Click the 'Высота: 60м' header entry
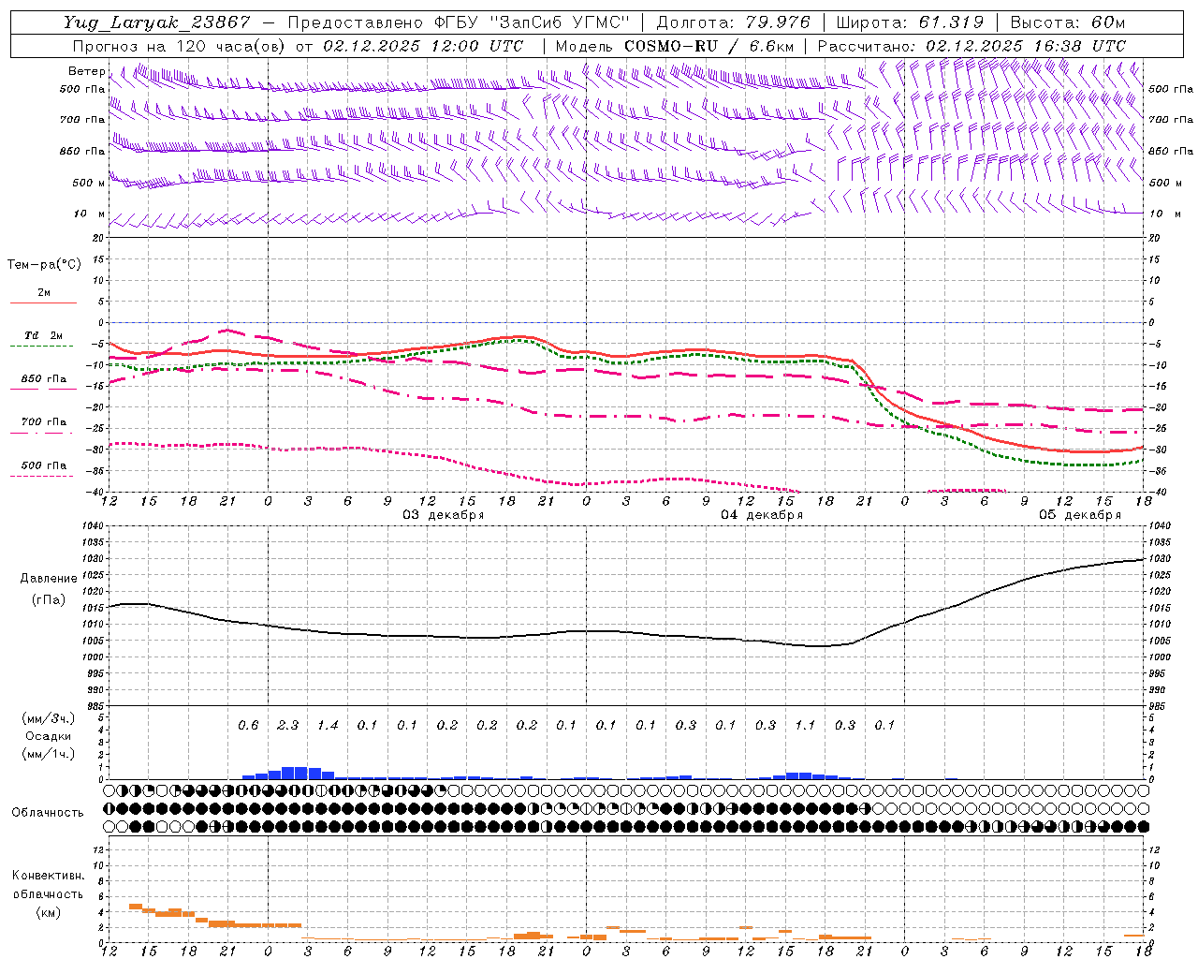The width and height of the screenshot is (1198, 959). click(x=1068, y=22)
